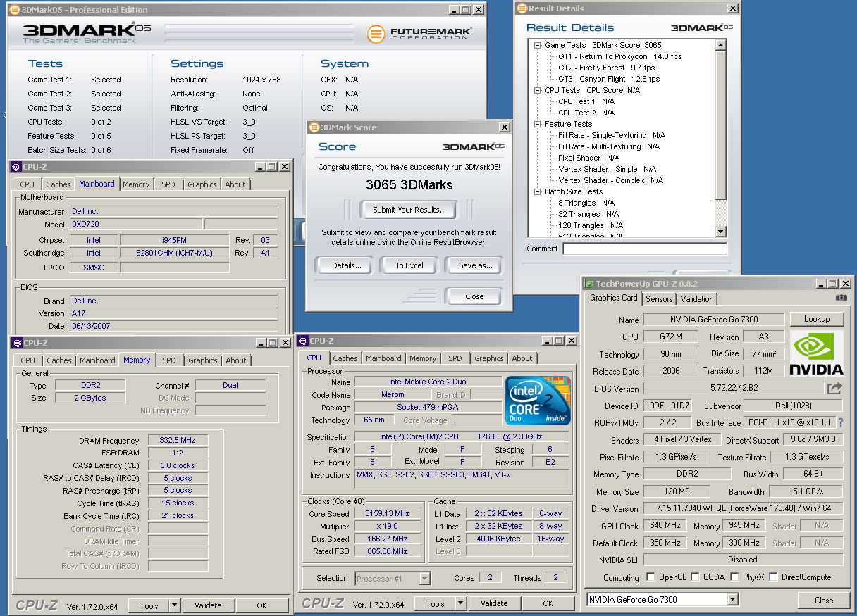Image resolution: width=857 pixels, height=616 pixels.
Task: Click the Result Details title bar icon
Action: (522, 8)
